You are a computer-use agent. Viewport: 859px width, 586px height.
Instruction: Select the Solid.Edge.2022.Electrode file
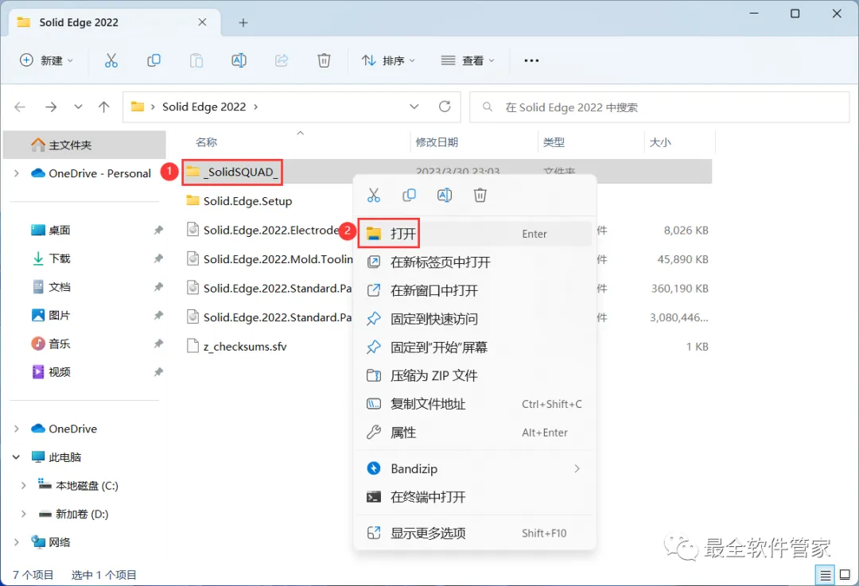(x=270, y=230)
